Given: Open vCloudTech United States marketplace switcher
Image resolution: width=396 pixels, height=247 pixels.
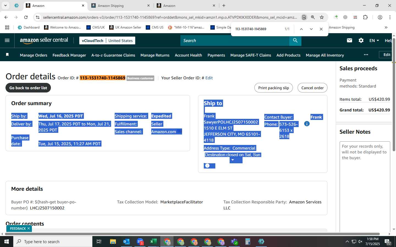Looking at the screenshot, I should (x=107, y=41).
